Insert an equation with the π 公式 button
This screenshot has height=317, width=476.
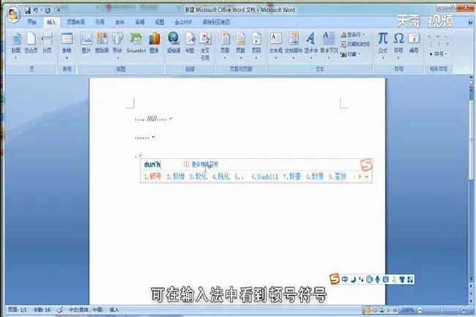[x=382, y=45]
